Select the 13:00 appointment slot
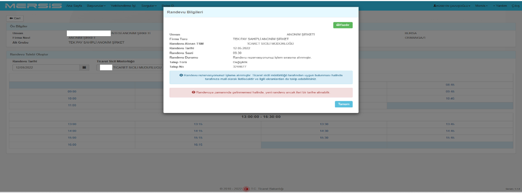This screenshot has height=193, width=522. pyautogui.click(x=72, y=124)
